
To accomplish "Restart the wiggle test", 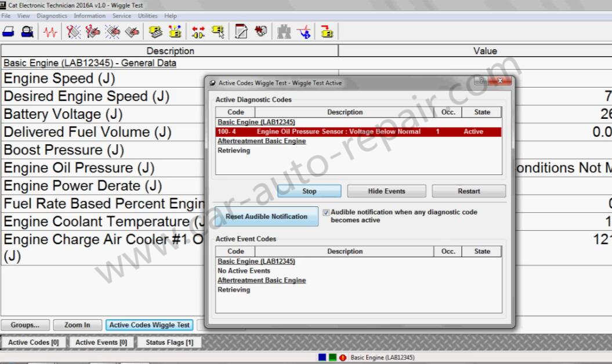I will (469, 191).
